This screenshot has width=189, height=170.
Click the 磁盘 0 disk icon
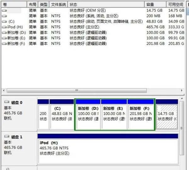pyautogui.click(x=7, y=102)
